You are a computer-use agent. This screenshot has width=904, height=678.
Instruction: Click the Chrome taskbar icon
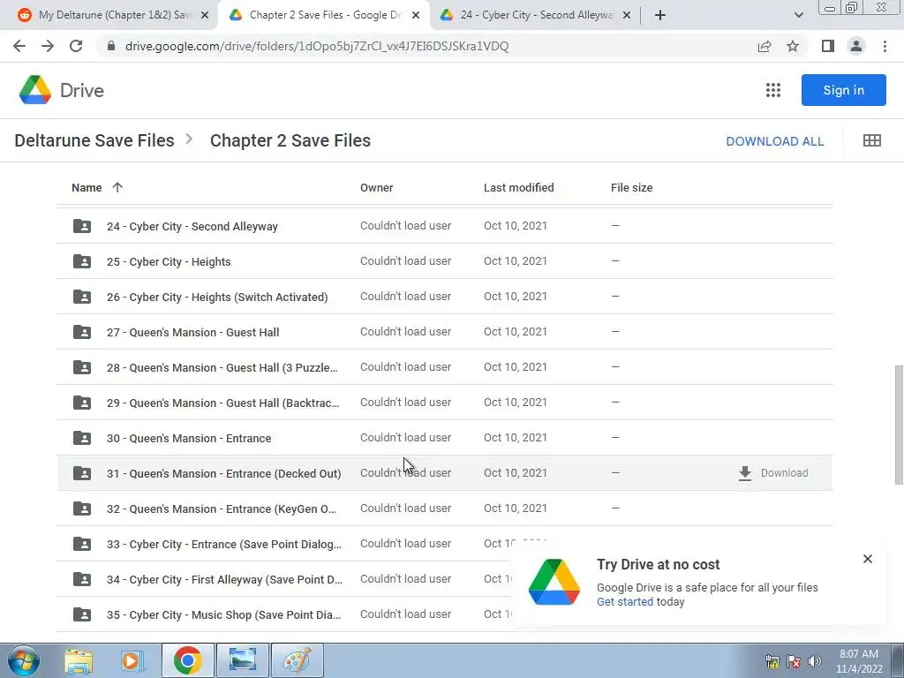click(x=188, y=660)
